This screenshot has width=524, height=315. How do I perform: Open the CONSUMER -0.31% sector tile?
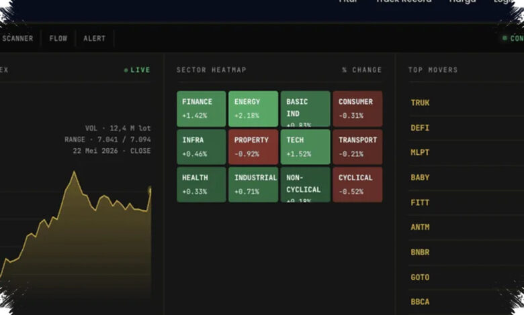click(357, 109)
